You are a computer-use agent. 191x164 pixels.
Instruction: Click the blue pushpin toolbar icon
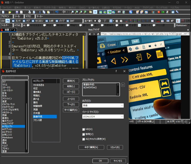click(177, 12)
